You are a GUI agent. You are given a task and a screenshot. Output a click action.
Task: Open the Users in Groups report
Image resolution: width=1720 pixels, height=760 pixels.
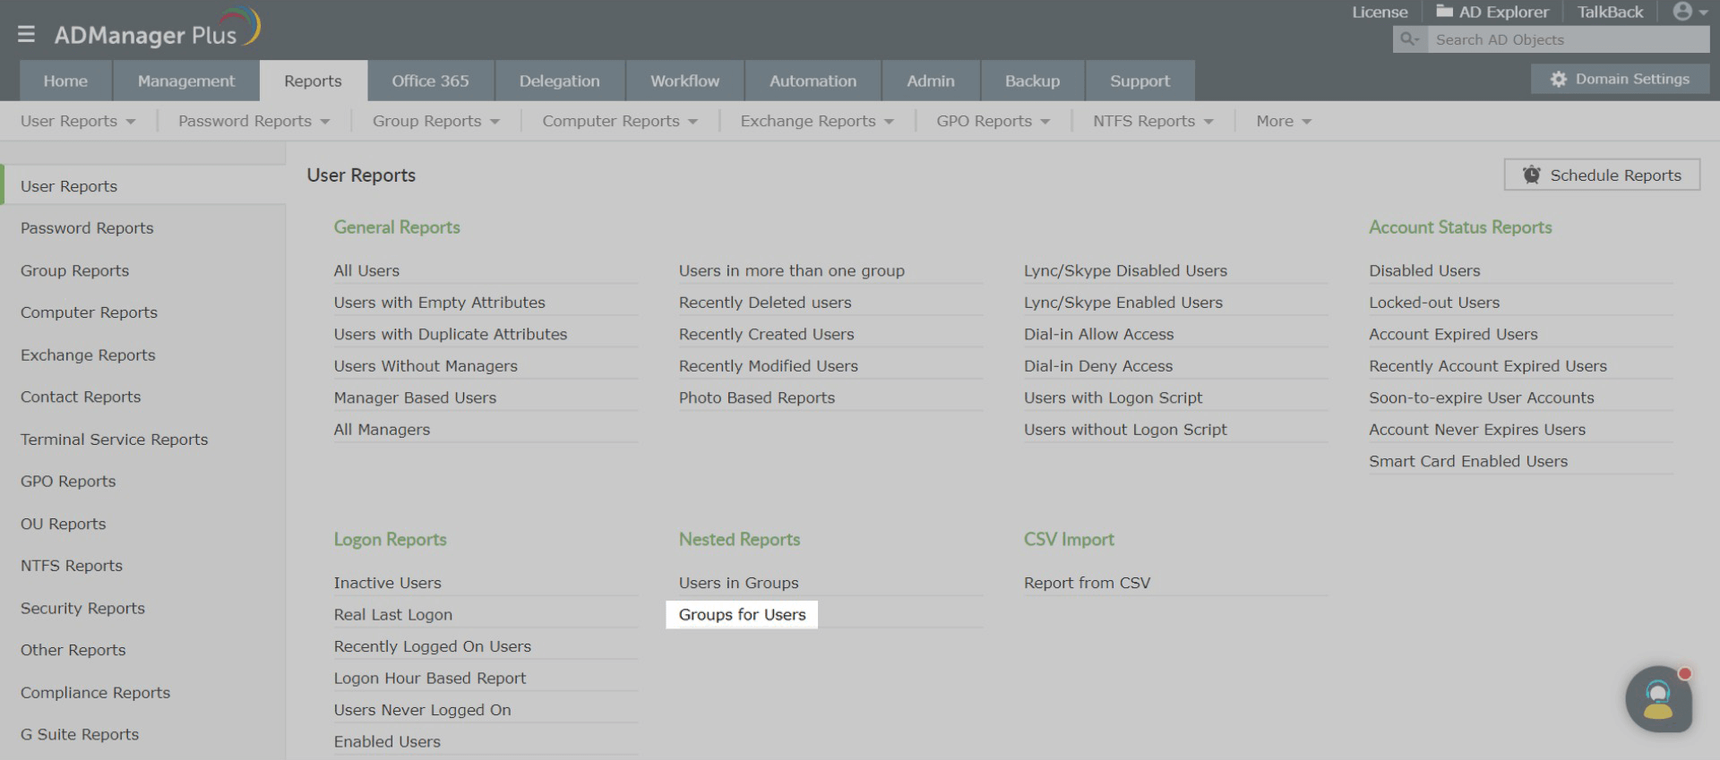(739, 583)
